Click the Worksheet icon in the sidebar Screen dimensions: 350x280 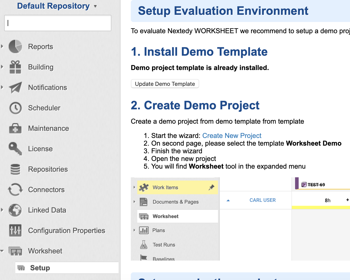click(x=15, y=251)
